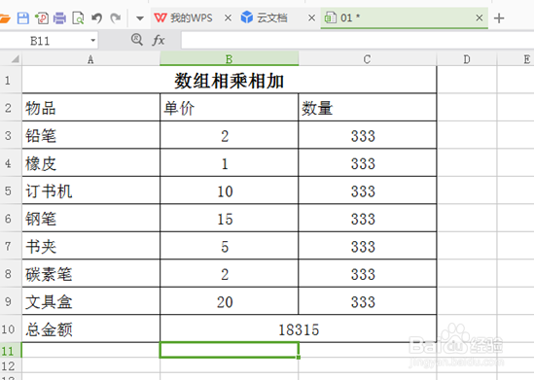The height and width of the screenshot is (380, 534).
Task: Select column A header
Action: pos(90,59)
